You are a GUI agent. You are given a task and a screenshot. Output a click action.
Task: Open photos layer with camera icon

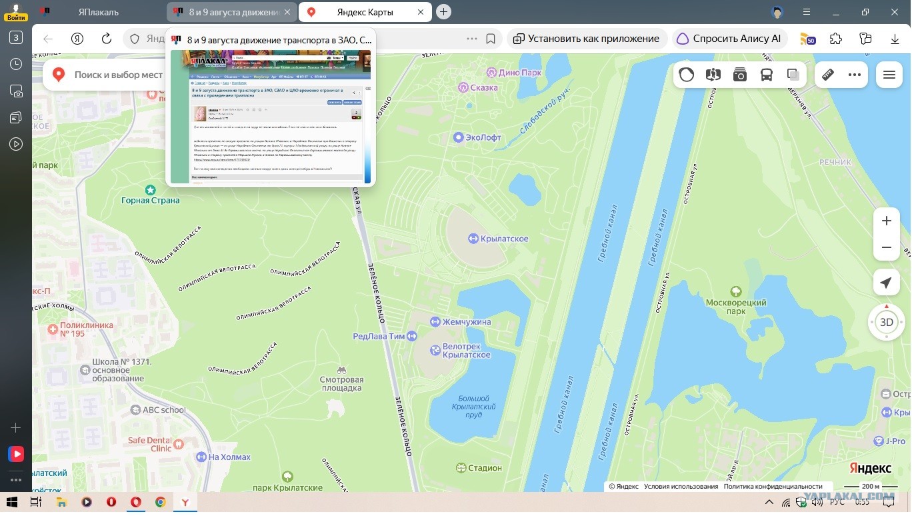(740, 75)
